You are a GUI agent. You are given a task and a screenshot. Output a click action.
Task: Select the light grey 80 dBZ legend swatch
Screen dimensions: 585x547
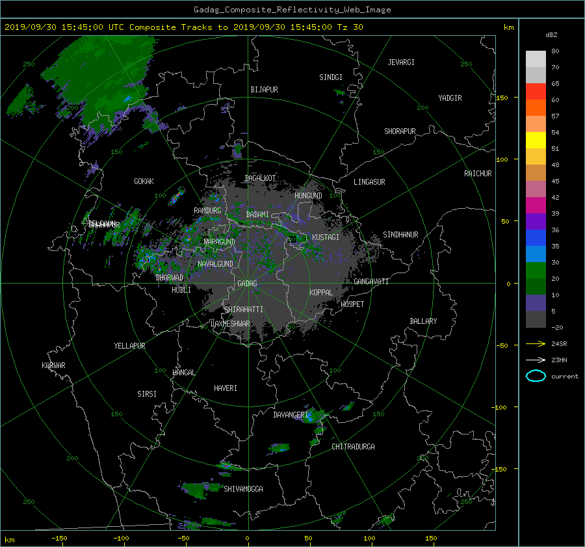[x=536, y=59]
